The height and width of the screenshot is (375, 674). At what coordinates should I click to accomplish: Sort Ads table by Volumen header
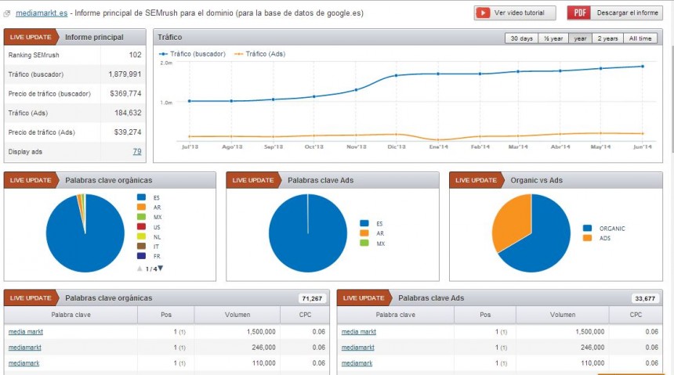(x=563, y=315)
